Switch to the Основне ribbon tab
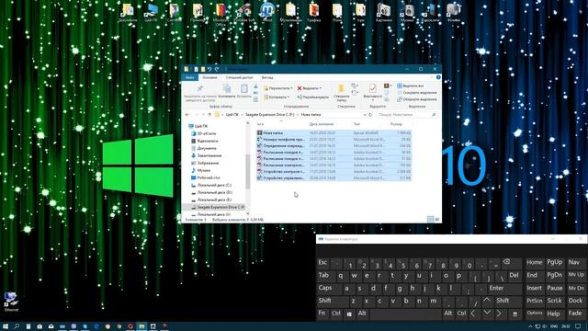This screenshot has width=588, height=331. [209, 77]
